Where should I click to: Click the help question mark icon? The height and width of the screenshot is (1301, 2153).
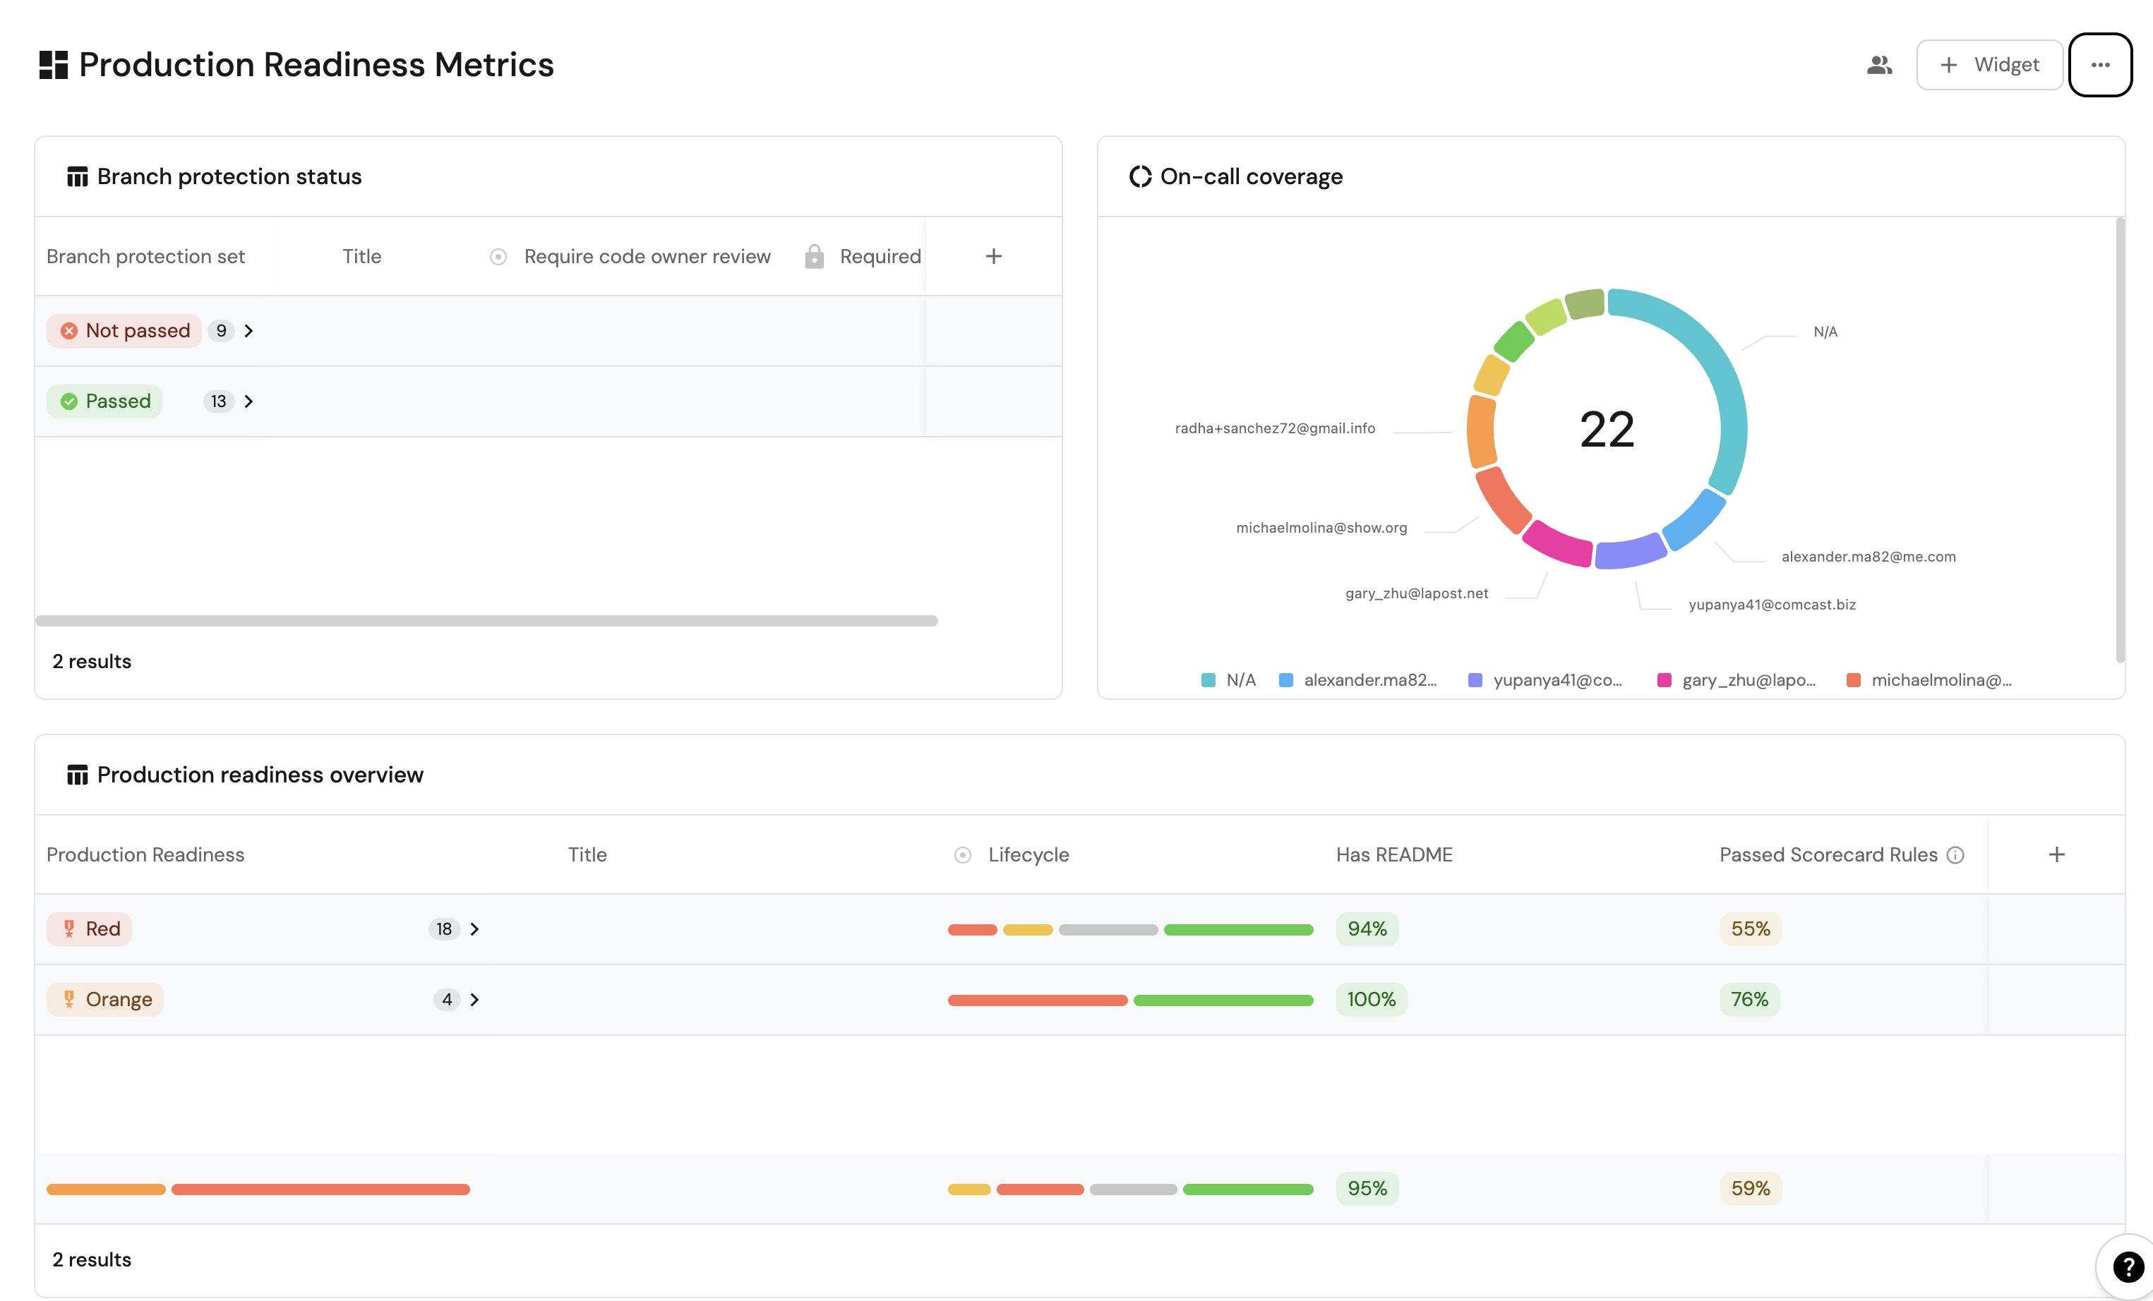2128,1266
